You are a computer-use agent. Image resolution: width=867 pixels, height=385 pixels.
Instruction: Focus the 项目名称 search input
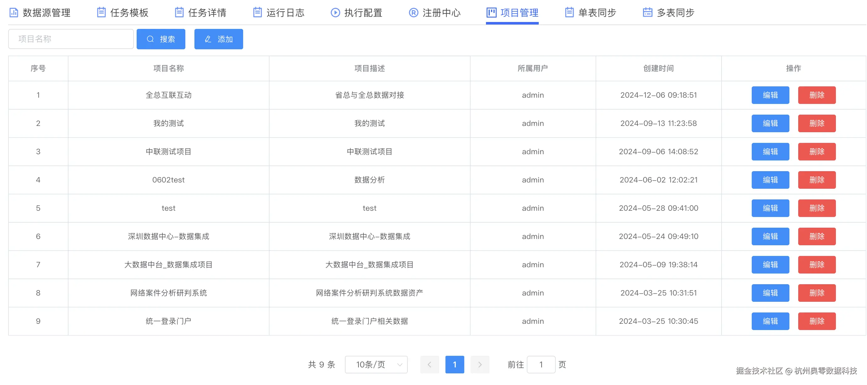pos(71,39)
